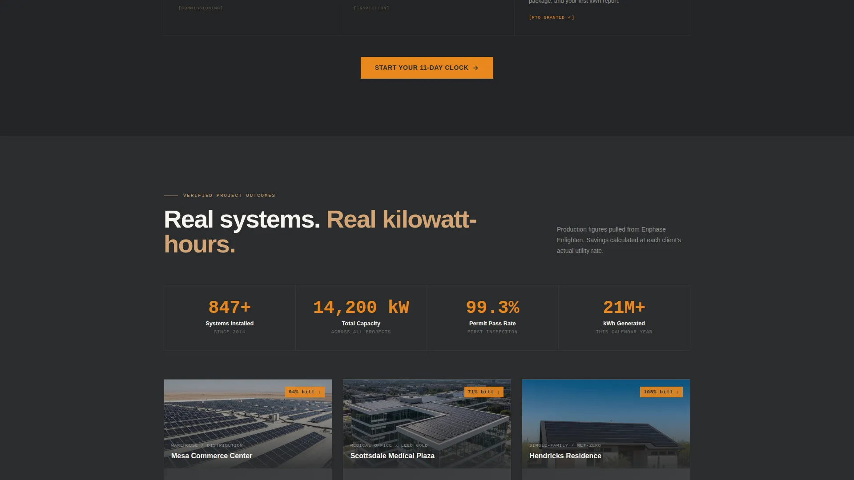Click the 94% bill badge
This screenshot has height=480, width=854.
click(x=305, y=392)
